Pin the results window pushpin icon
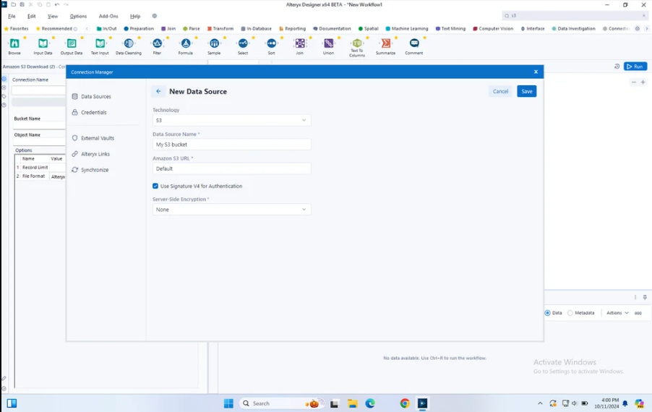This screenshot has height=412, width=652. (645, 297)
